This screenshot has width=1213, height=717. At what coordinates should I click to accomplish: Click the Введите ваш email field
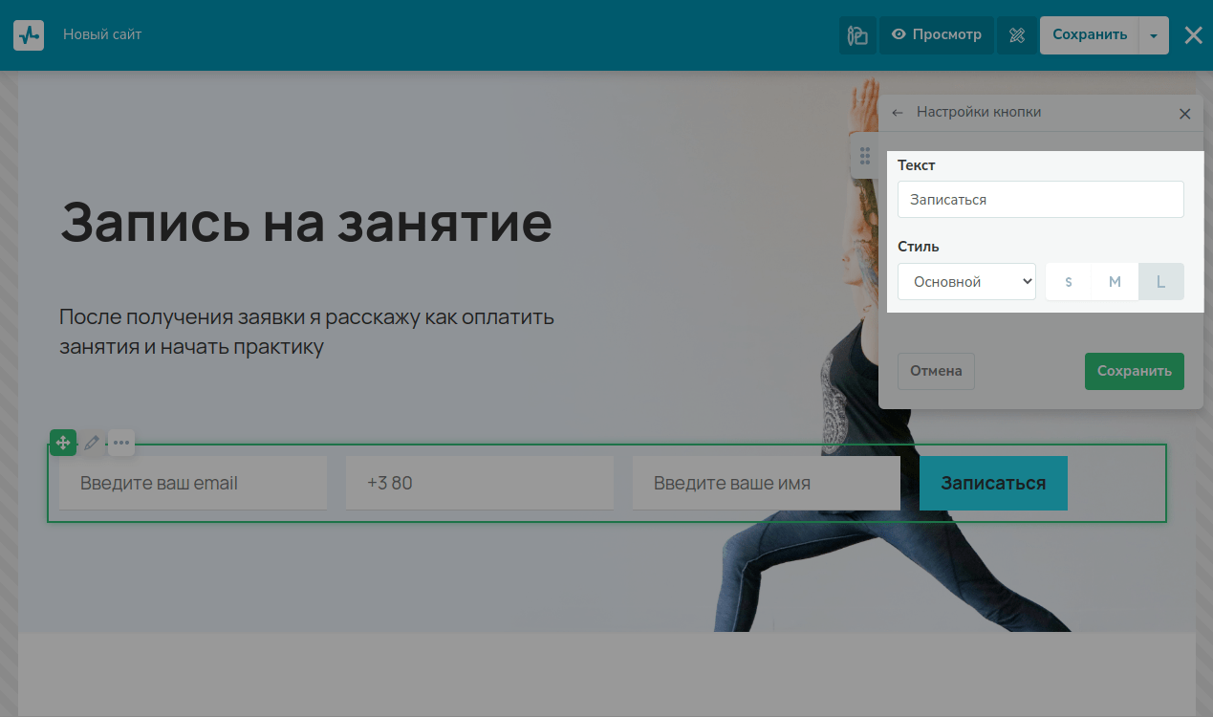[x=193, y=483]
